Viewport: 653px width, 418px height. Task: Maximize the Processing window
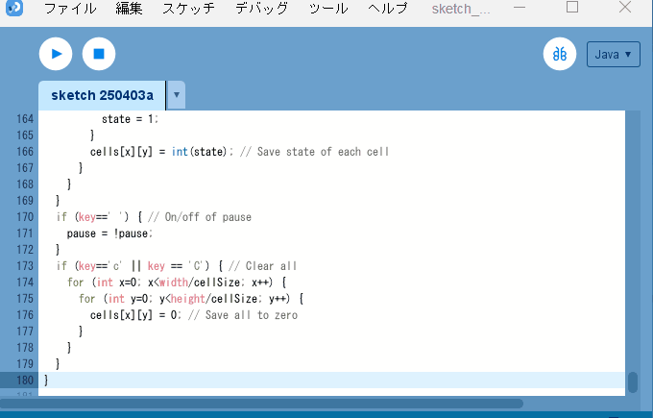[572, 7]
